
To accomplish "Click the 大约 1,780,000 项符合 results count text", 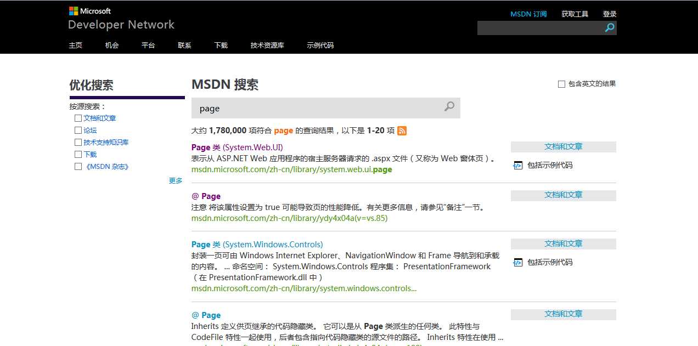I will (293, 131).
